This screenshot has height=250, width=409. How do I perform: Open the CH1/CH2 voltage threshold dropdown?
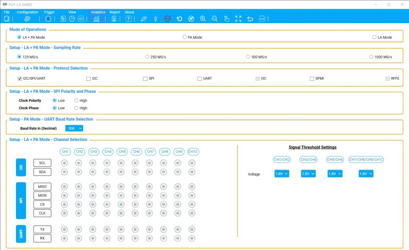point(281,174)
